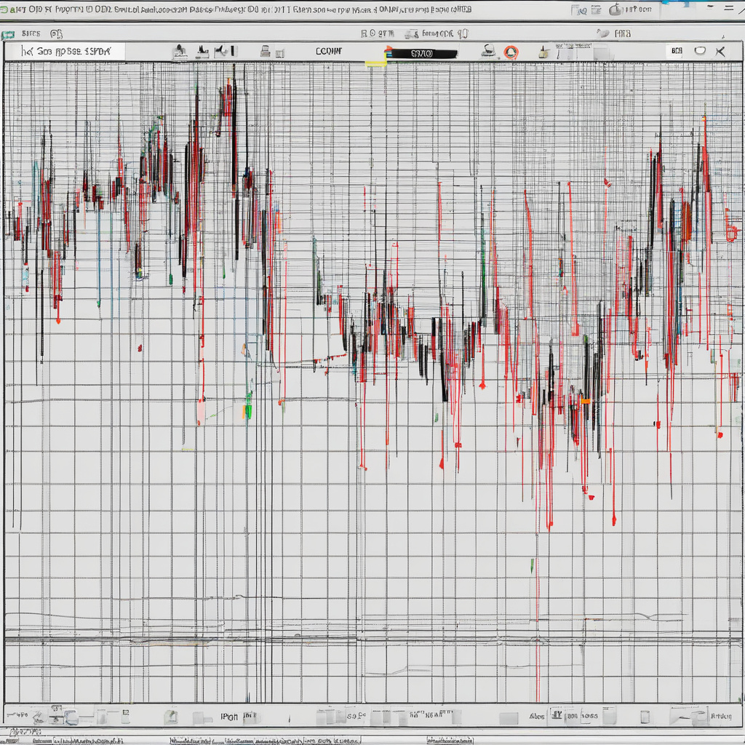
Task: Select the Abos tab in bottom bar
Action: [x=537, y=716]
